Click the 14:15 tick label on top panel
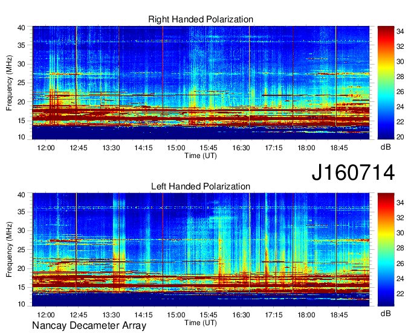The width and height of the screenshot is (411, 333). (x=144, y=148)
